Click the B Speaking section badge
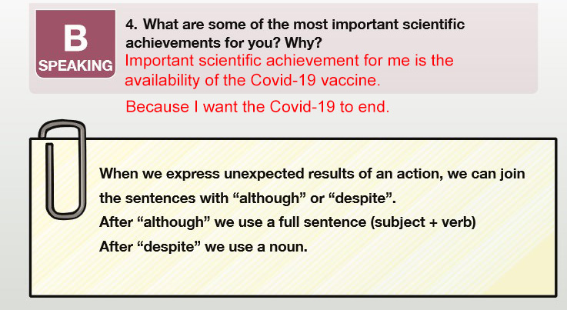Image resolution: width=567 pixels, height=310 pixels. point(75,44)
